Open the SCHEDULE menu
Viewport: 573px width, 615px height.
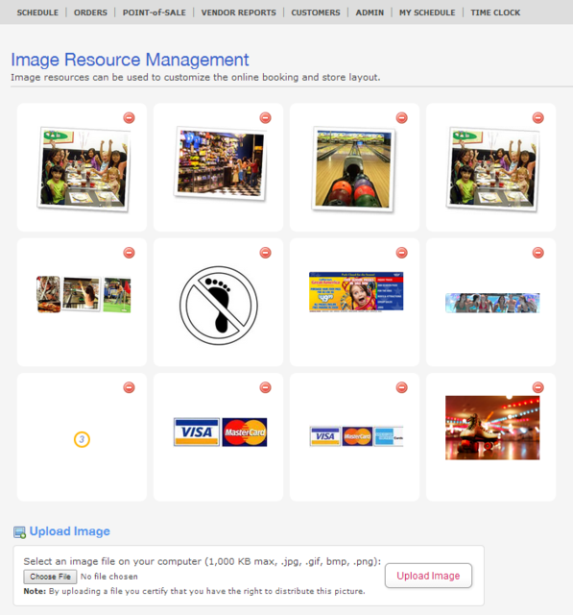[x=37, y=12]
